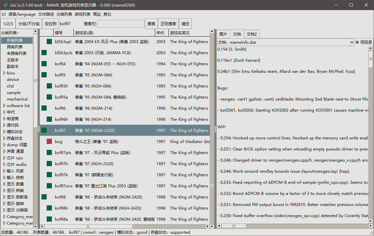This screenshot has height=236, width=374.
Task: Click the 正则搜索 regex search button
Action: (x=168, y=24)
